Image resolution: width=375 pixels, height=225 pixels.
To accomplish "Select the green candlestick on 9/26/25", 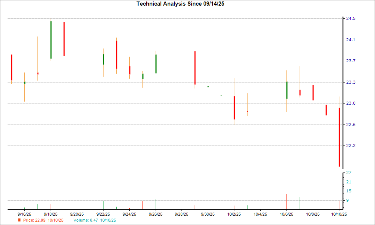I will [156, 64].
